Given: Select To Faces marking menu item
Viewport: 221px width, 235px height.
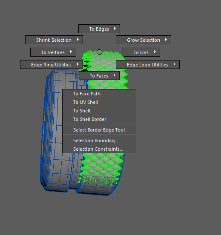Looking at the screenshot, I should [99, 76].
